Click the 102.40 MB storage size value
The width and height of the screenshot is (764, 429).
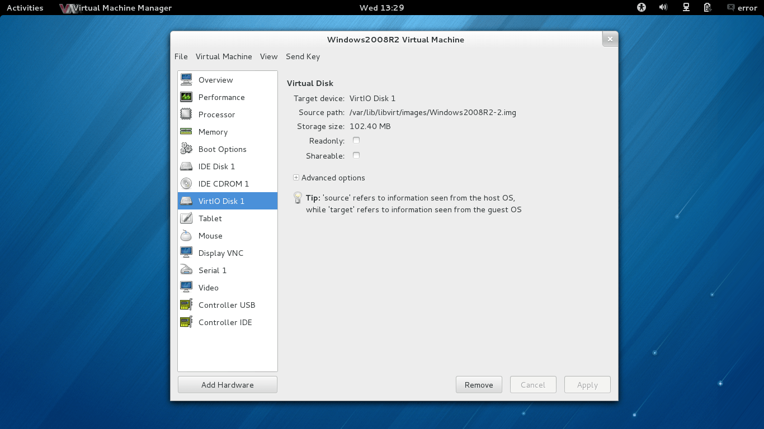pos(370,126)
